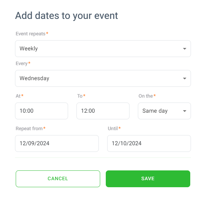
Task: Open the Event repeats dropdown showing Weekly
Action: tap(103, 49)
